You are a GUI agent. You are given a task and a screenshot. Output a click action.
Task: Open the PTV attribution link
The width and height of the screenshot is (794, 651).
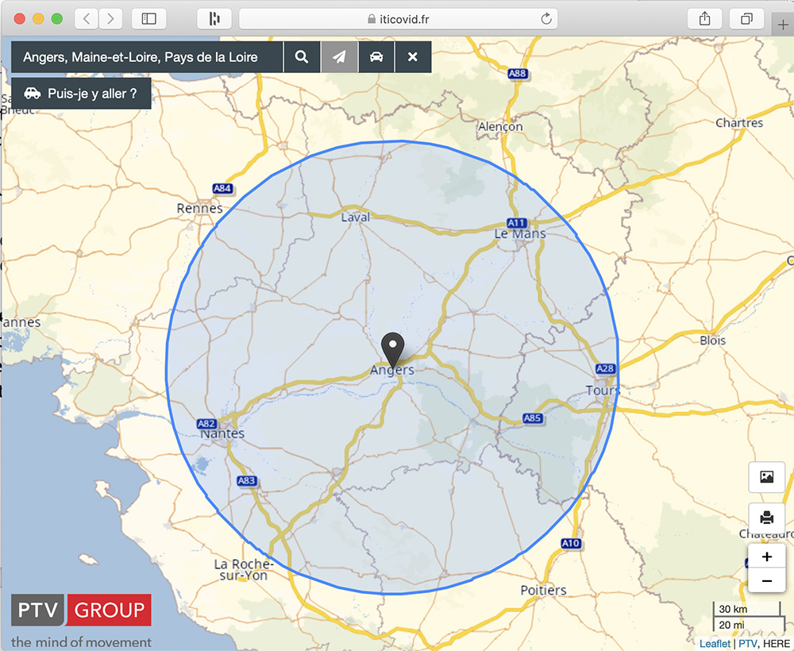[x=747, y=644]
